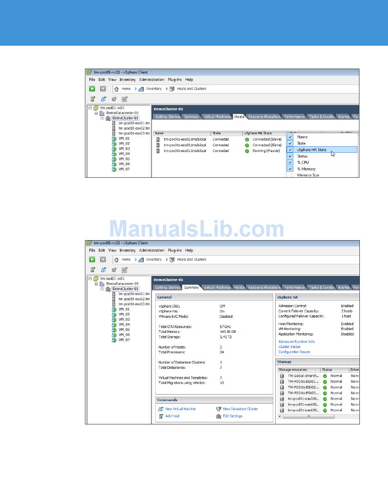Open Advanced Runtime Info link

coord(297,341)
